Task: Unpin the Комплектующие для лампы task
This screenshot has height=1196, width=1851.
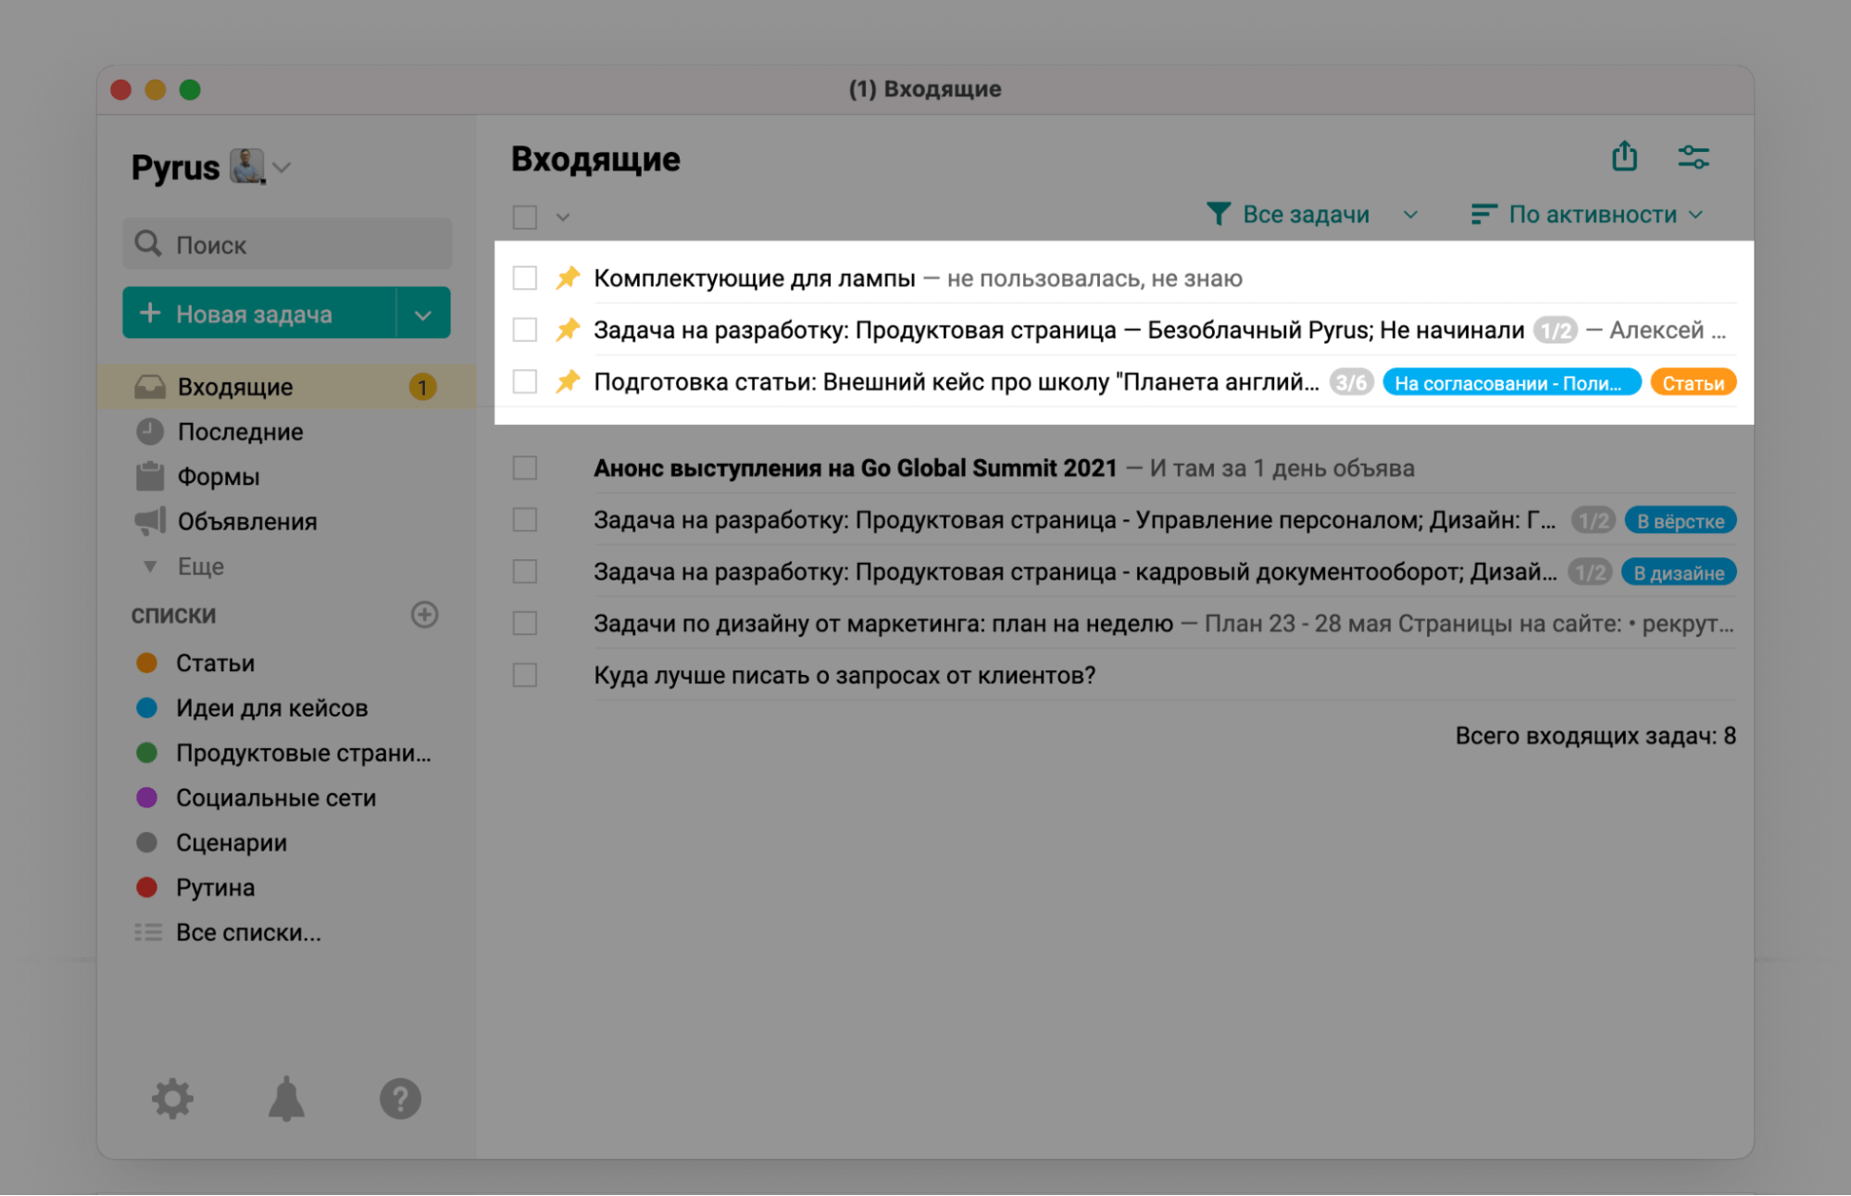Action: pos(568,278)
